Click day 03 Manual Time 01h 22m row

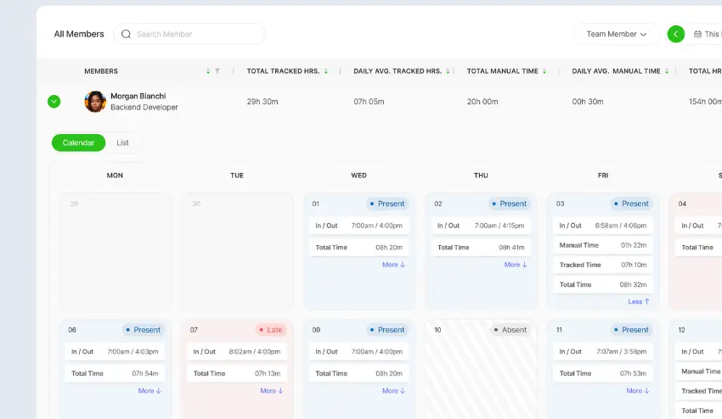click(x=603, y=245)
